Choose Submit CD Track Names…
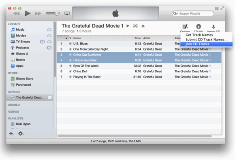Screen dimensions: 235x160 [x=207, y=40]
